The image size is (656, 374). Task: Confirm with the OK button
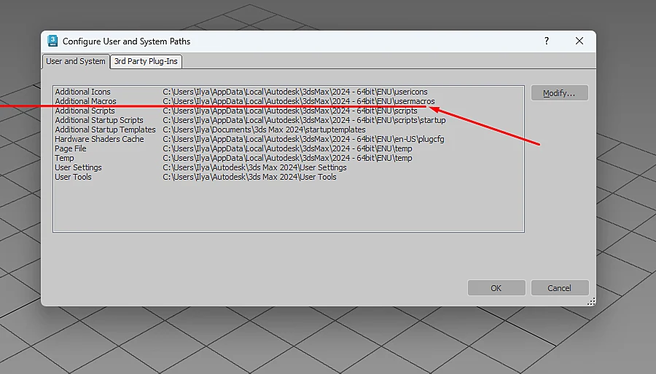(496, 288)
